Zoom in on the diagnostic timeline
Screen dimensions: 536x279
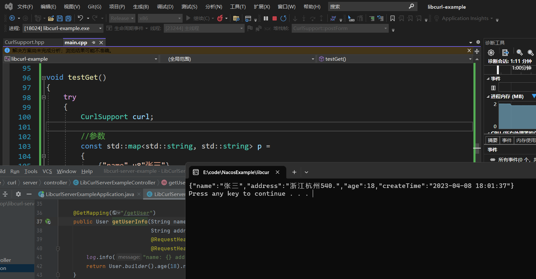click(520, 53)
